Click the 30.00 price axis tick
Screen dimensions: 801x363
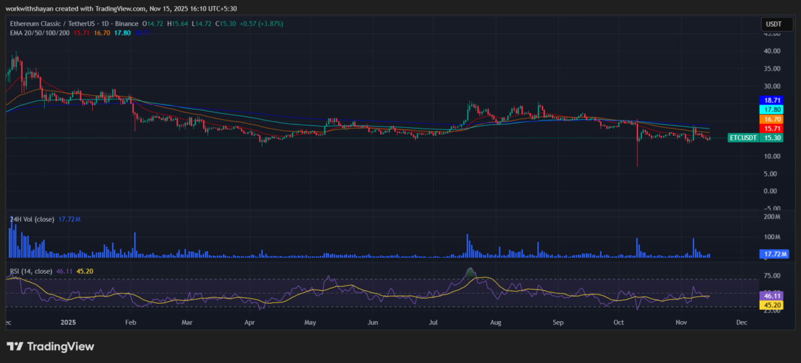point(772,86)
